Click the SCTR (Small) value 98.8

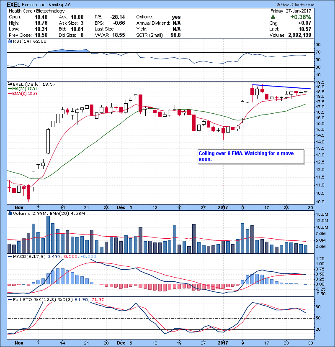tap(175, 35)
